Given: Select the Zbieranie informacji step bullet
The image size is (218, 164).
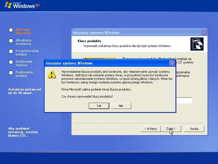Looking at the screenshot, I should pos(11,30).
